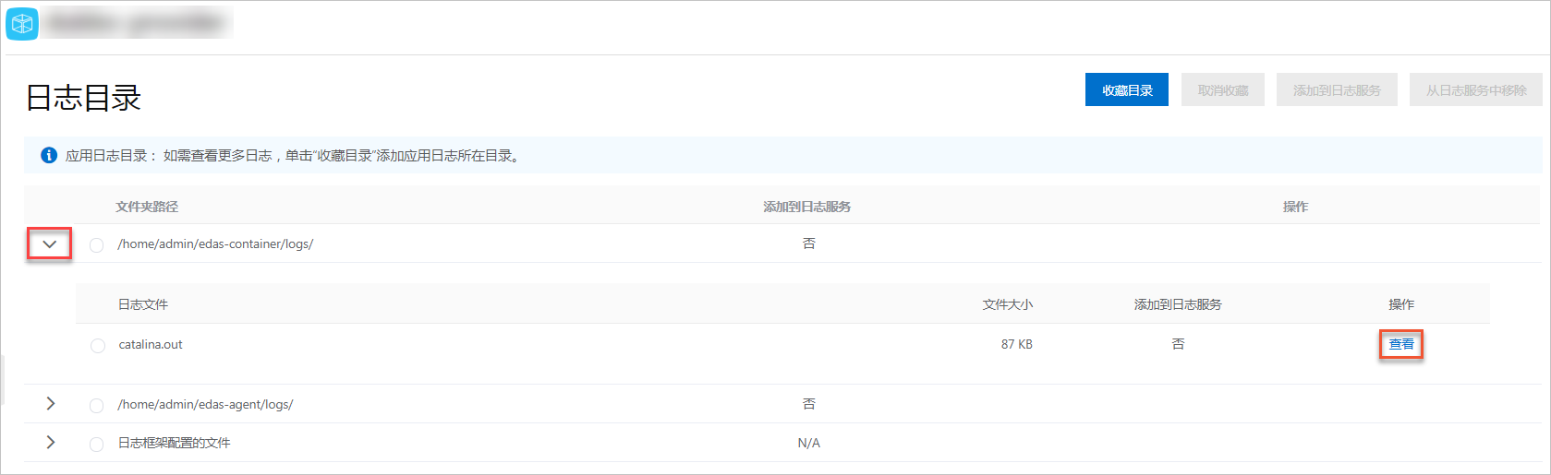Screen dimensions: 1551x475
Task: Click the /home/admin/edas-agent/logs/ path text
Action: tap(205, 404)
